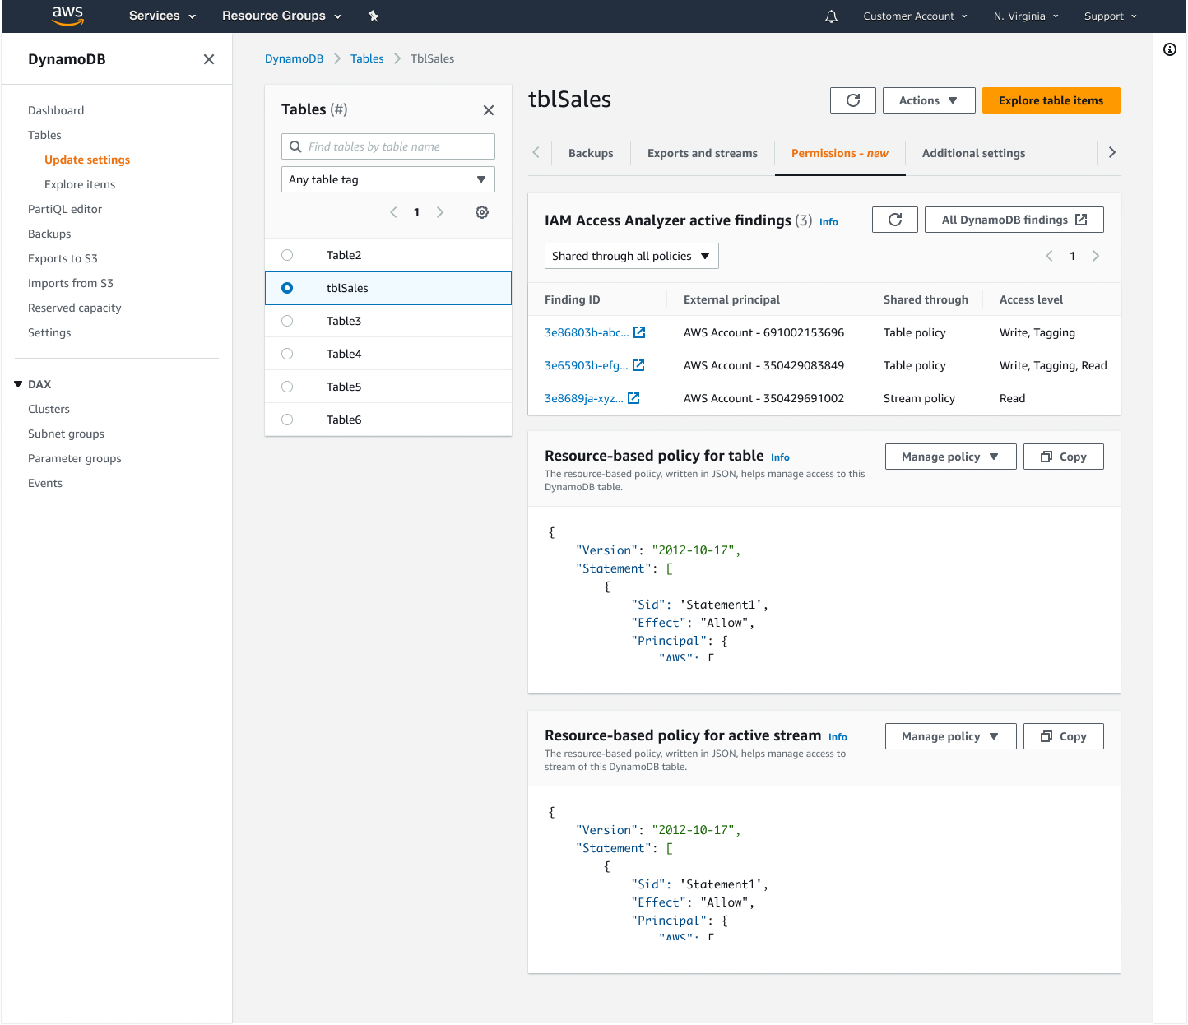Switch to the Additional settings tab
This screenshot has height=1025, width=1188.
click(972, 153)
